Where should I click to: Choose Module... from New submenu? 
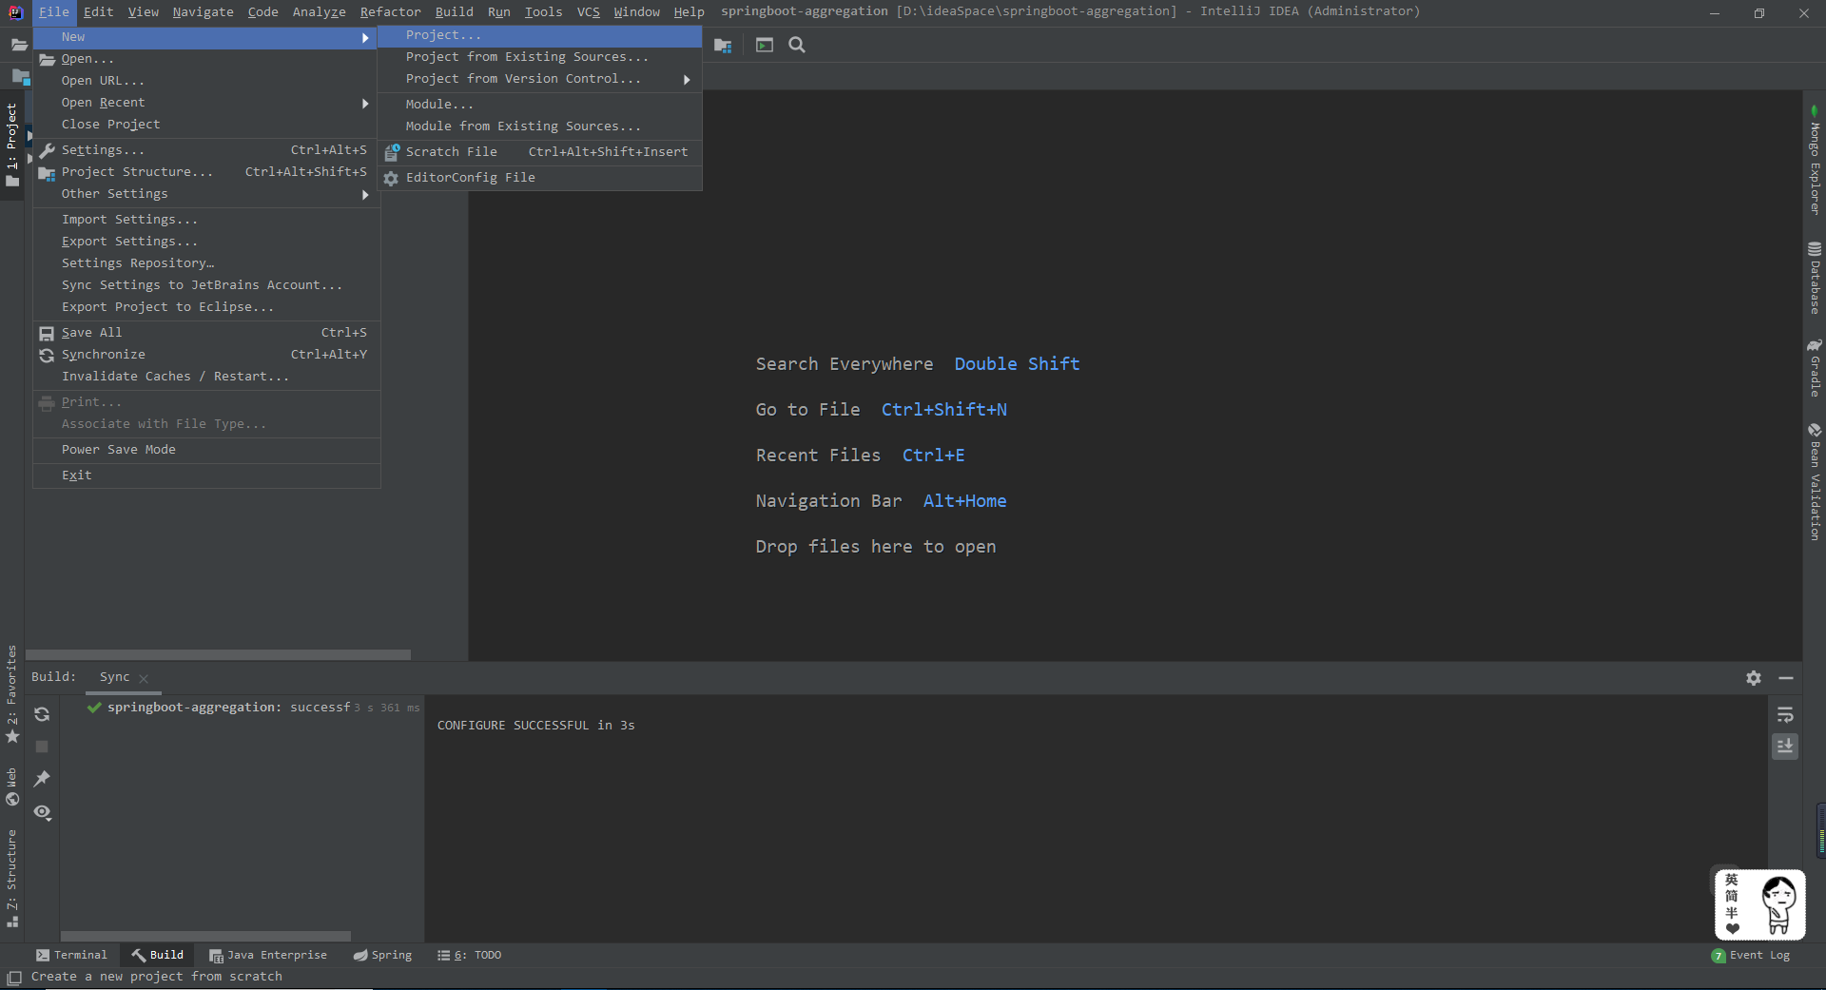tap(540, 105)
